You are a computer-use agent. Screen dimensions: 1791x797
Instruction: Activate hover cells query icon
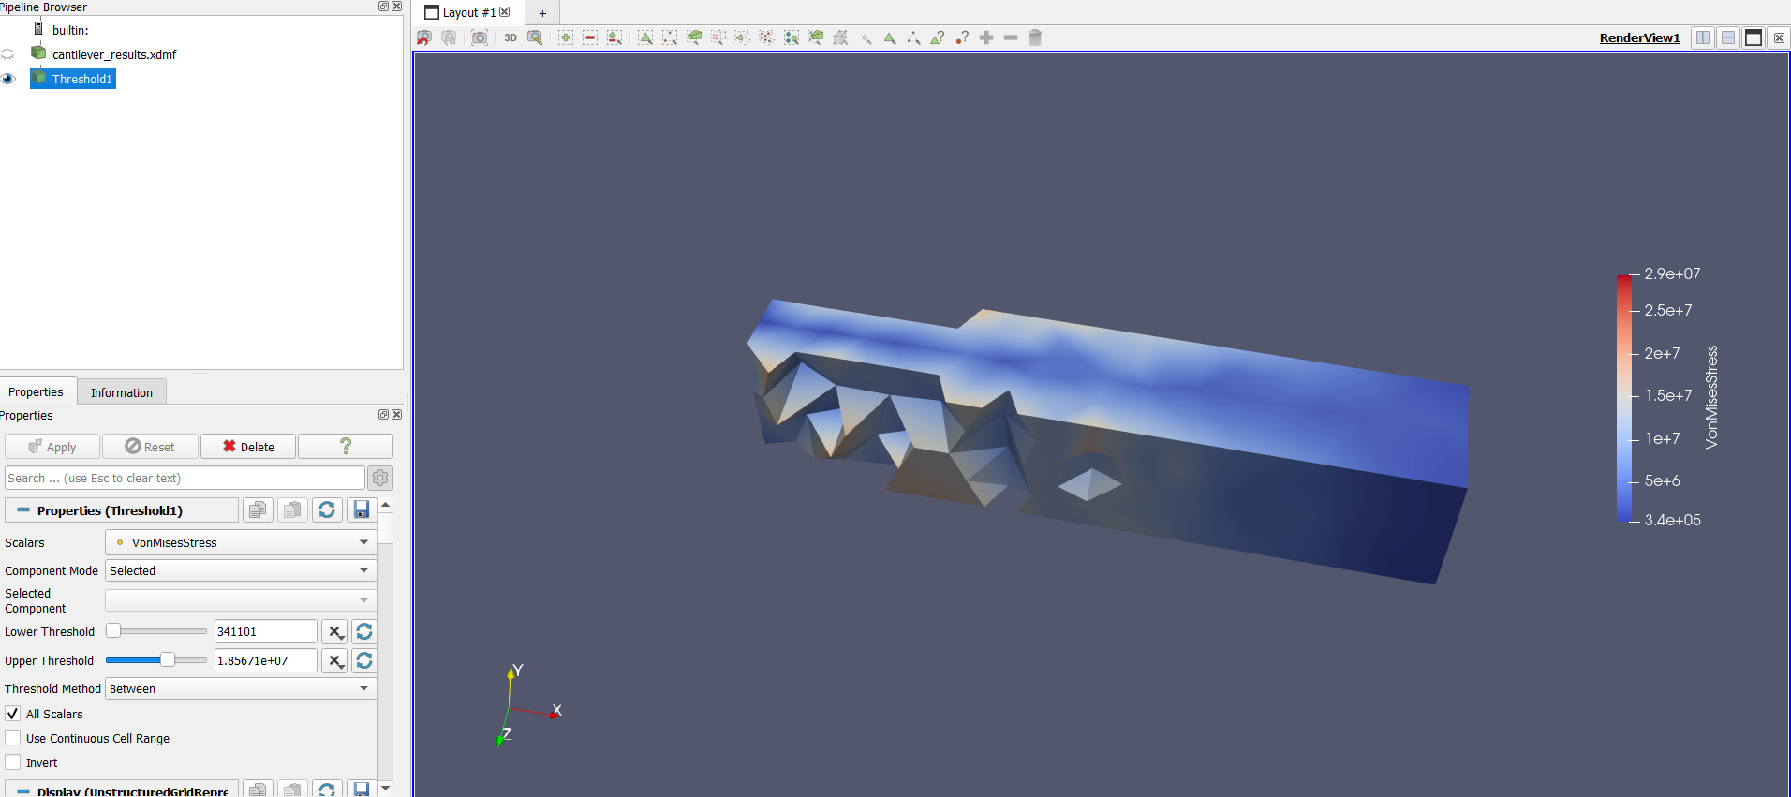click(x=938, y=37)
